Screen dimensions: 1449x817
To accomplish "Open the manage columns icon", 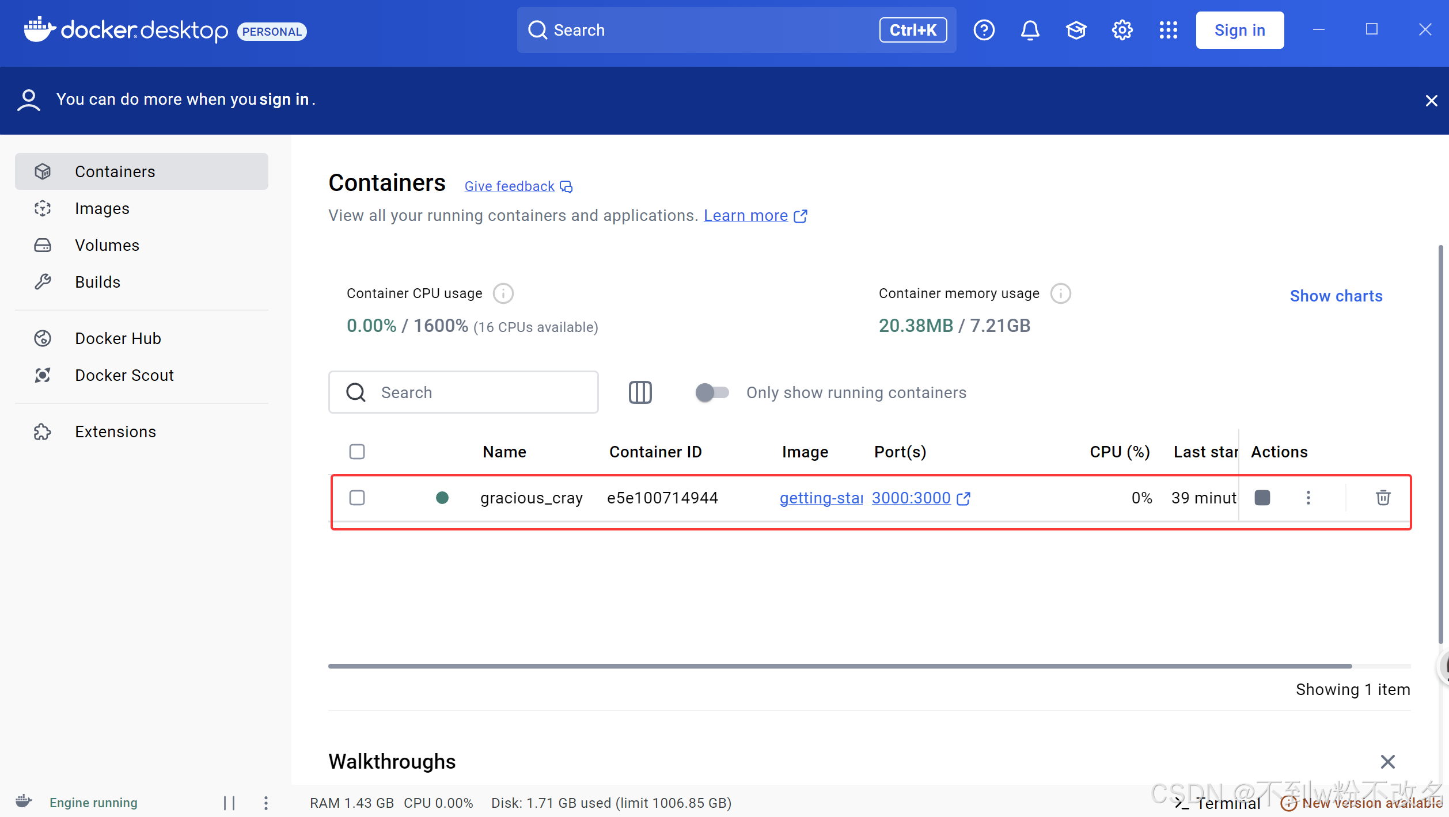I will click(640, 392).
